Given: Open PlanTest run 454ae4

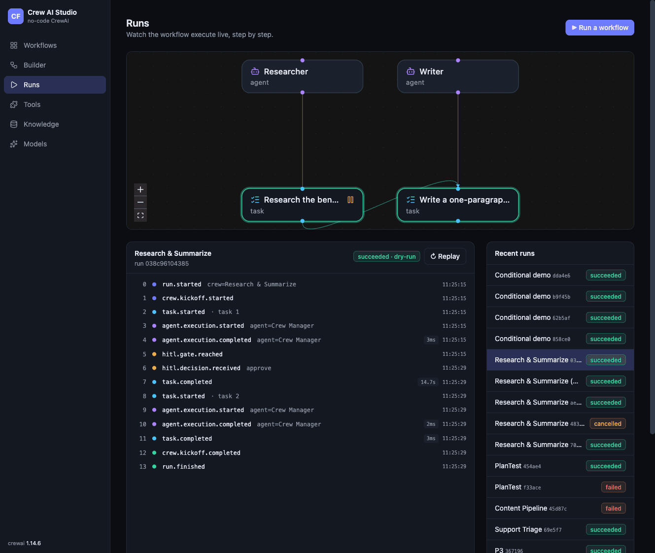Looking at the screenshot, I should point(560,466).
